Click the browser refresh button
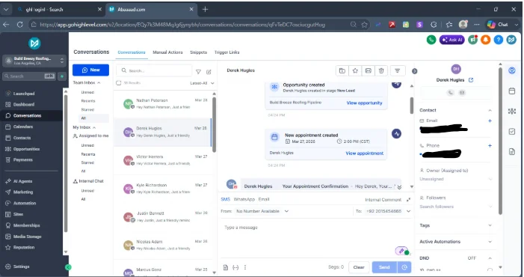524x277 pixels. click(x=20, y=25)
